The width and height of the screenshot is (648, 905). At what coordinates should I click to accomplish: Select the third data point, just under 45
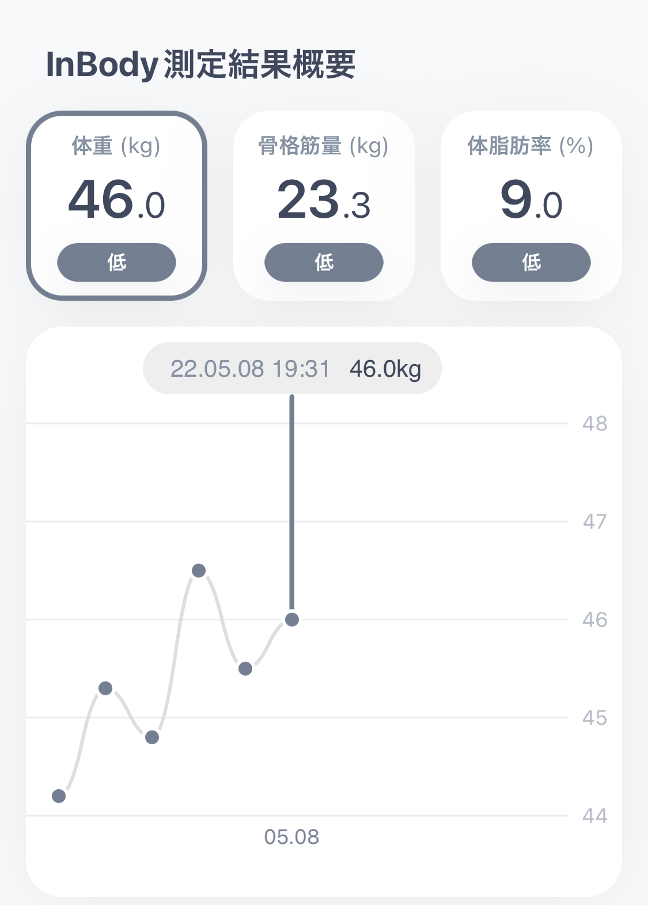point(152,737)
